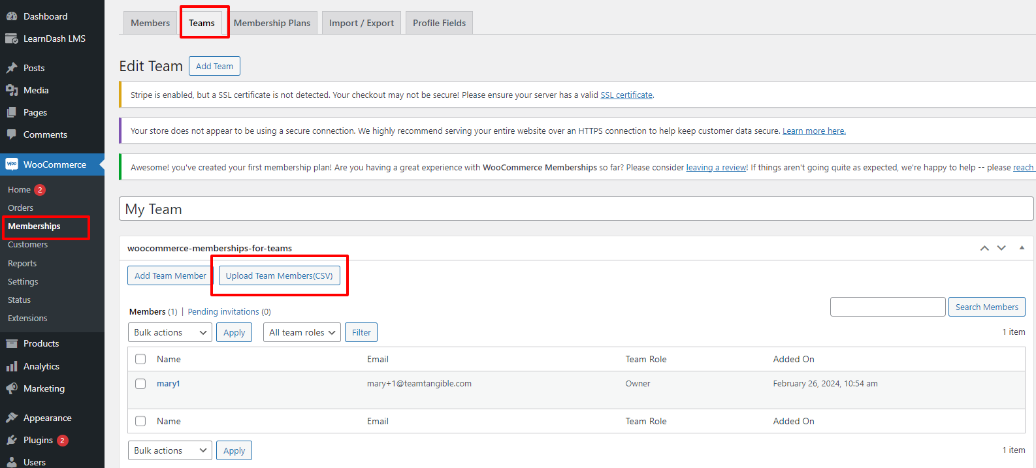Open the top Bulk actions dropdown

[x=170, y=332]
